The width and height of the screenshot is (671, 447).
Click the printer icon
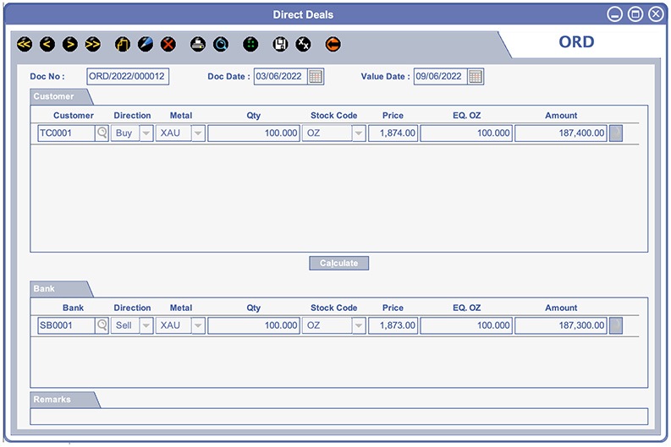click(198, 44)
